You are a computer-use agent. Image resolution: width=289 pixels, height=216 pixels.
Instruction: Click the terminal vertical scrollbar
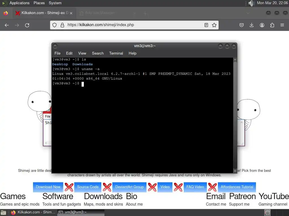click(x=235, y=116)
